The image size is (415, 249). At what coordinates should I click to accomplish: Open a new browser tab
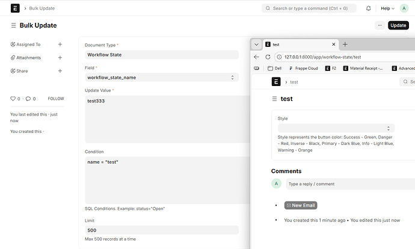345,45
